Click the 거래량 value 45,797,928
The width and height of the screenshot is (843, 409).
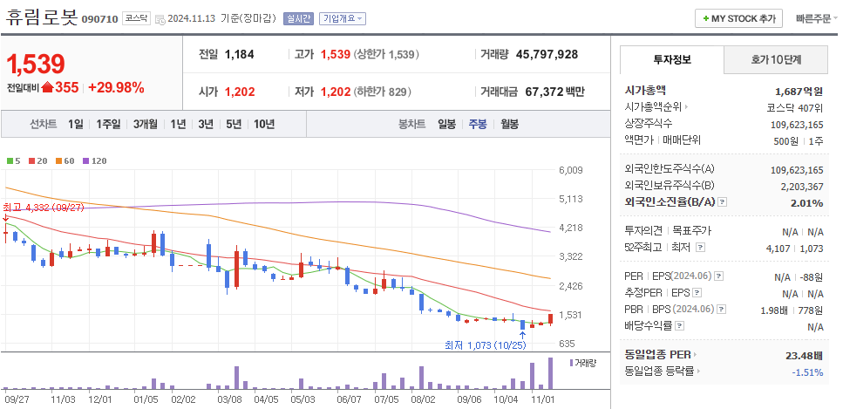coord(547,54)
